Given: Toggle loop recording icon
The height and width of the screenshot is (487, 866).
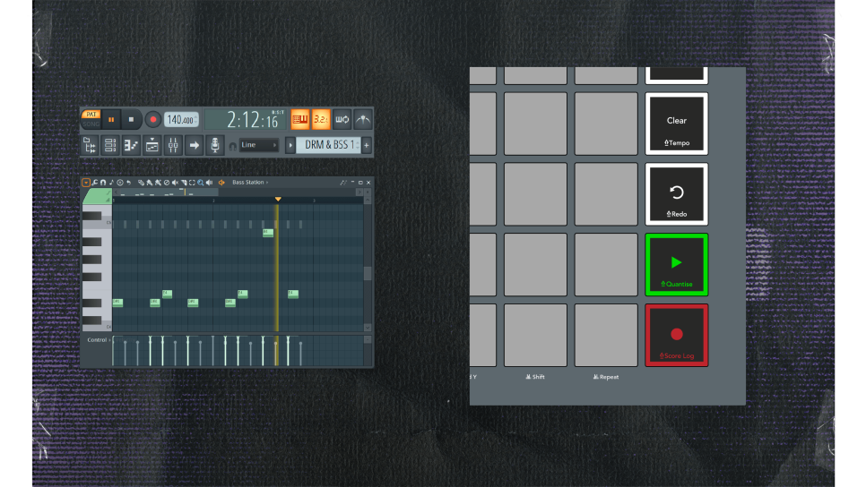Looking at the screenshot, I should click(x=342, y=119).
